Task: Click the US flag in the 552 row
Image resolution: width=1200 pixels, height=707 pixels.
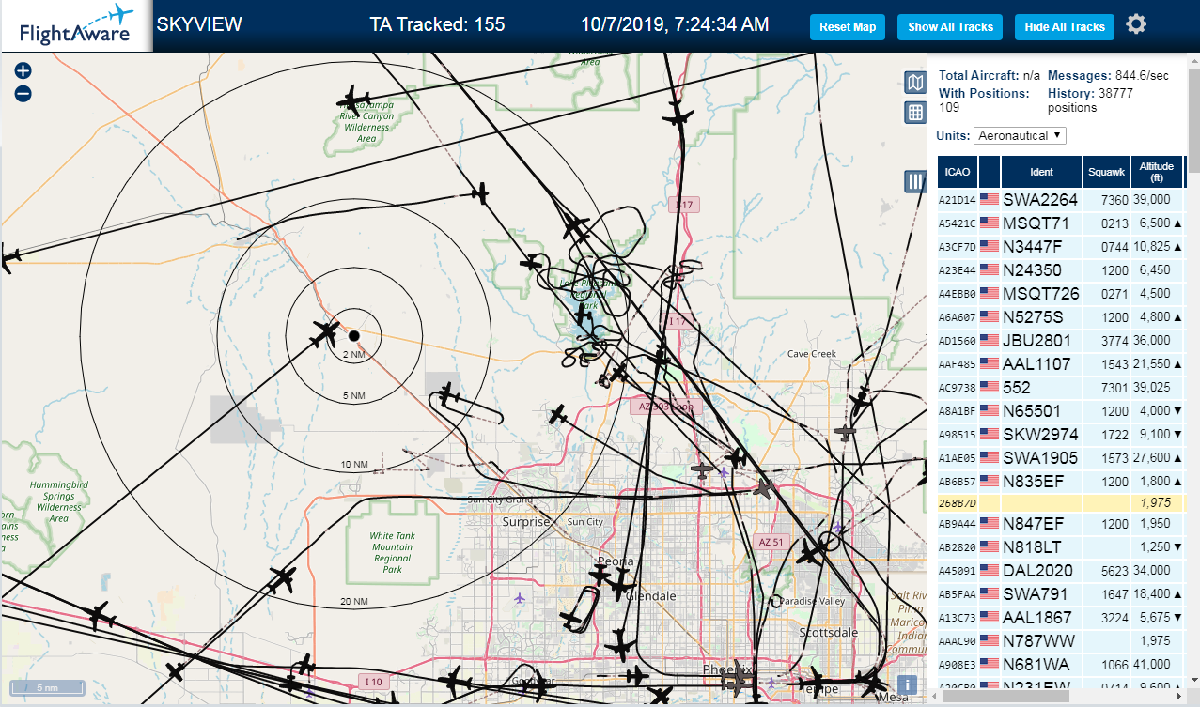Action: [x=990, y=387]
